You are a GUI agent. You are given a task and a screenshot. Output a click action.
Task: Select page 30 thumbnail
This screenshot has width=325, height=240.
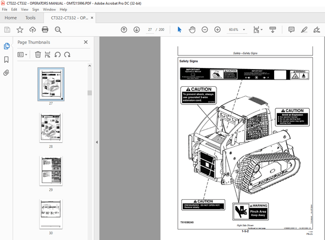[x=51, y=214]
